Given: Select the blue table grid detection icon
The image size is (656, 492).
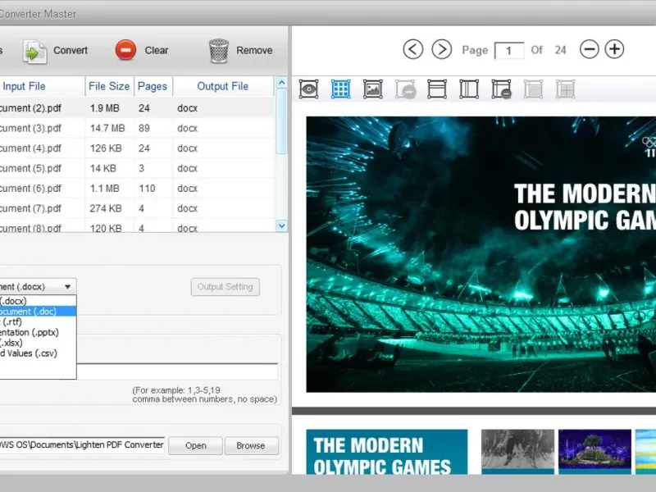Looking at the screenshot, I should 340,89.
